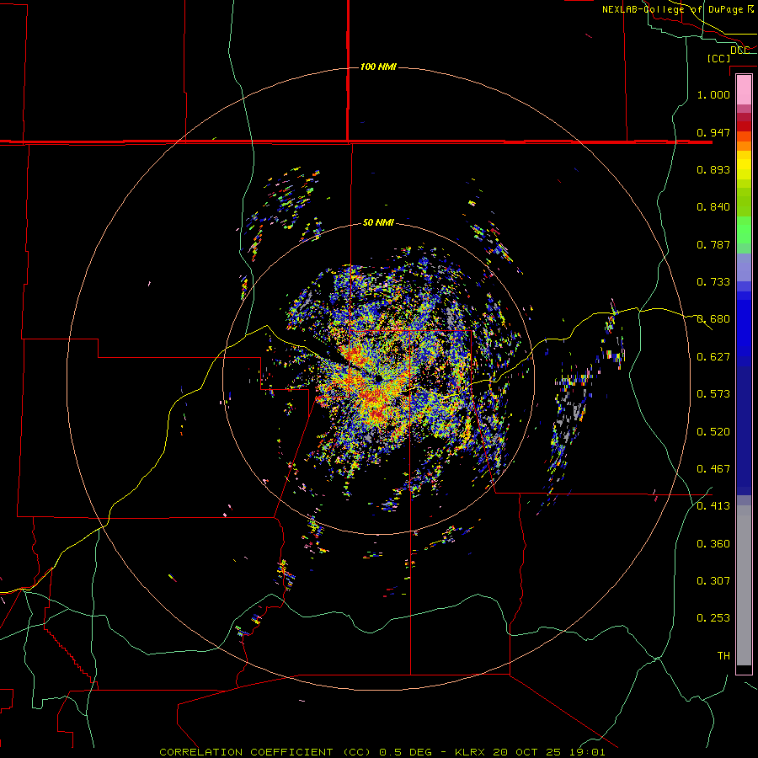Click the 0.467 color scale value
The height and width of the screenshot is (758, 758).
(713, 469)
